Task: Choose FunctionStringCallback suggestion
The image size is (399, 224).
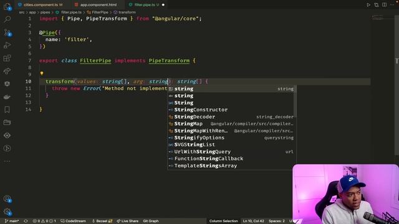Action: tap(231, 159)
